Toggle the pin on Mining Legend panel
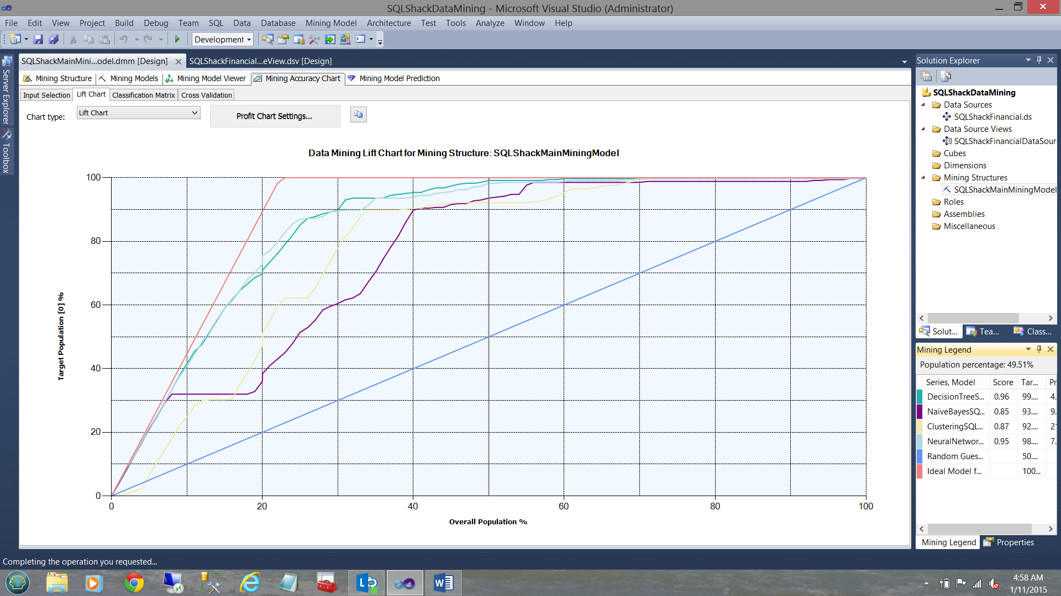Image resolution: width=1061 pixels, height=596 pixels. pos(1039,349)
